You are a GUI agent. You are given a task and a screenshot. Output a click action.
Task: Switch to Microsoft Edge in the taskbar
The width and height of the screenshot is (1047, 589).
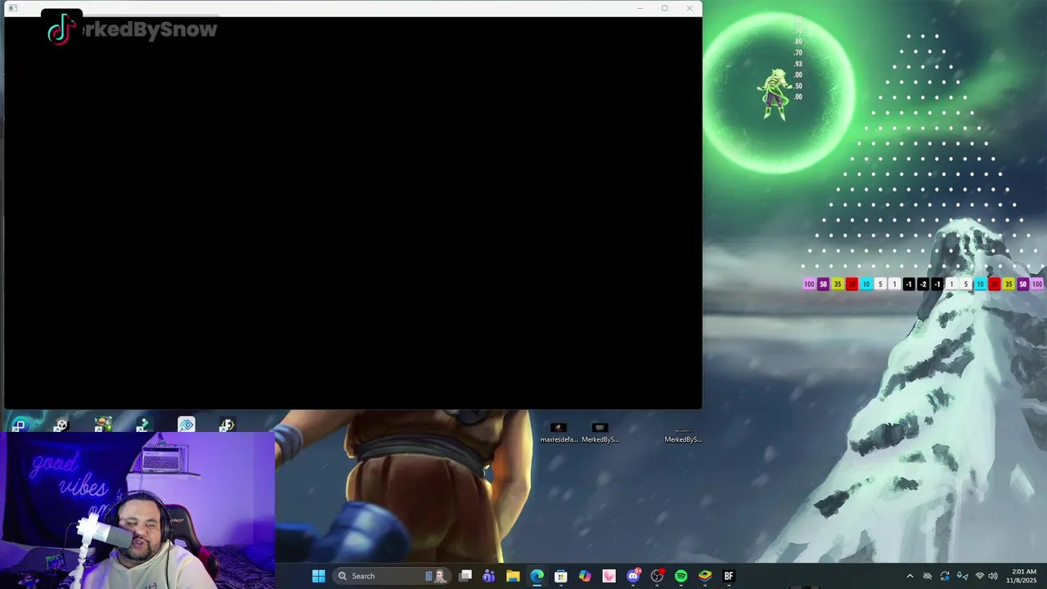(537, 576)
